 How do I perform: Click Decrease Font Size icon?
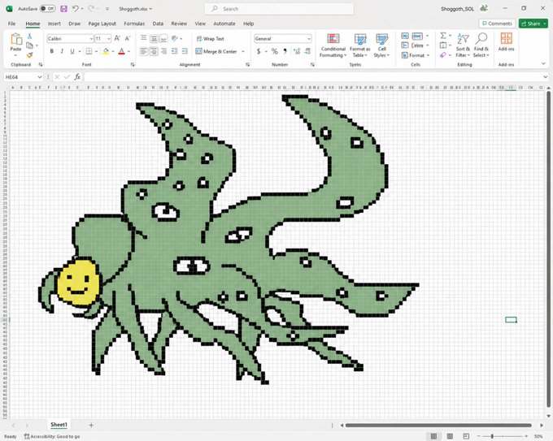(128, 38)
